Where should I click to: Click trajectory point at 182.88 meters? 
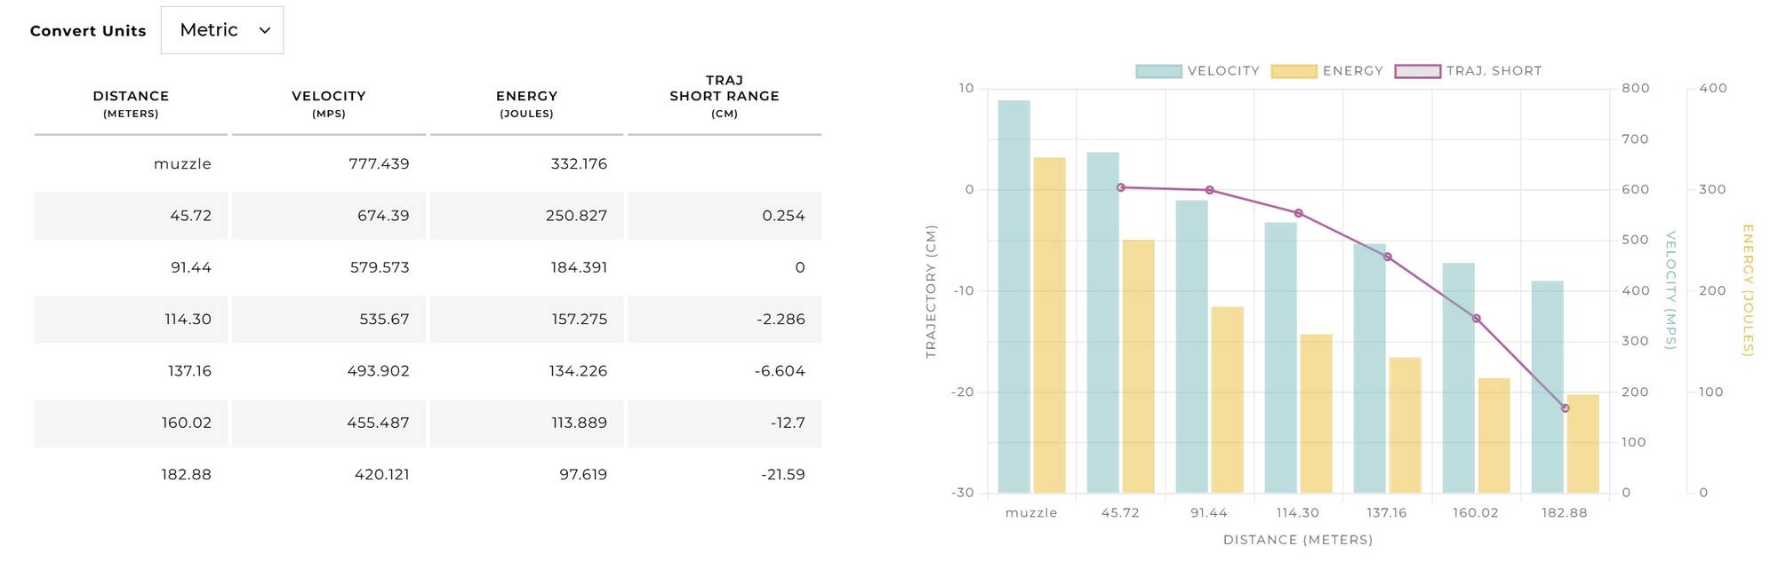click(1565, 408)
